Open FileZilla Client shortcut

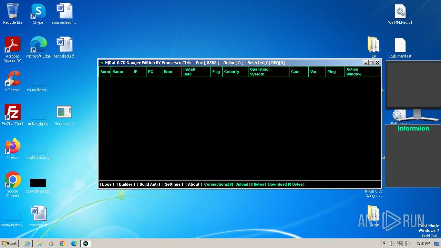click(12, 115)
